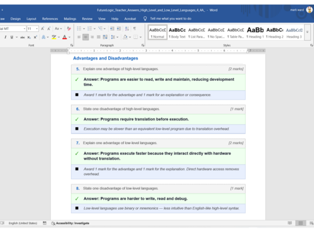
Task: Align text left
Action: [x=79, y=37]
